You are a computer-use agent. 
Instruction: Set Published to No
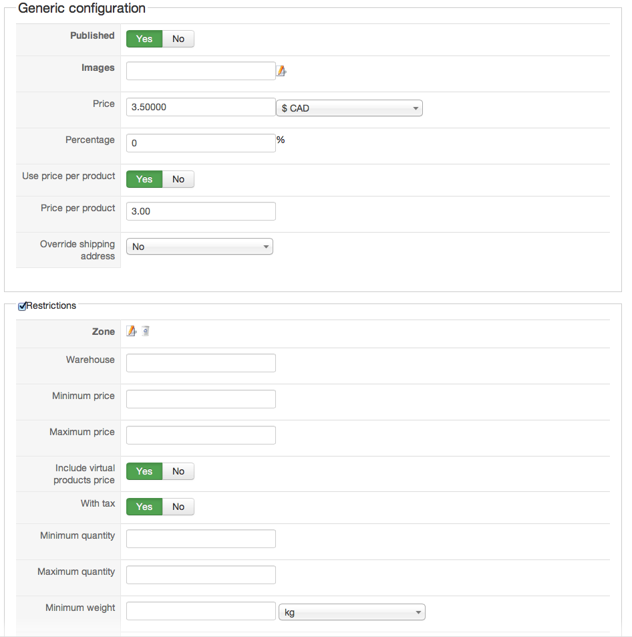178,39
